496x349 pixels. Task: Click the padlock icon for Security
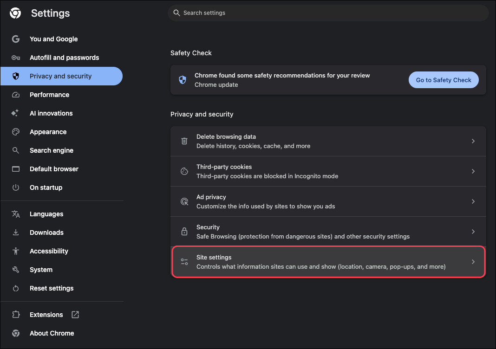tap(184, 232)
